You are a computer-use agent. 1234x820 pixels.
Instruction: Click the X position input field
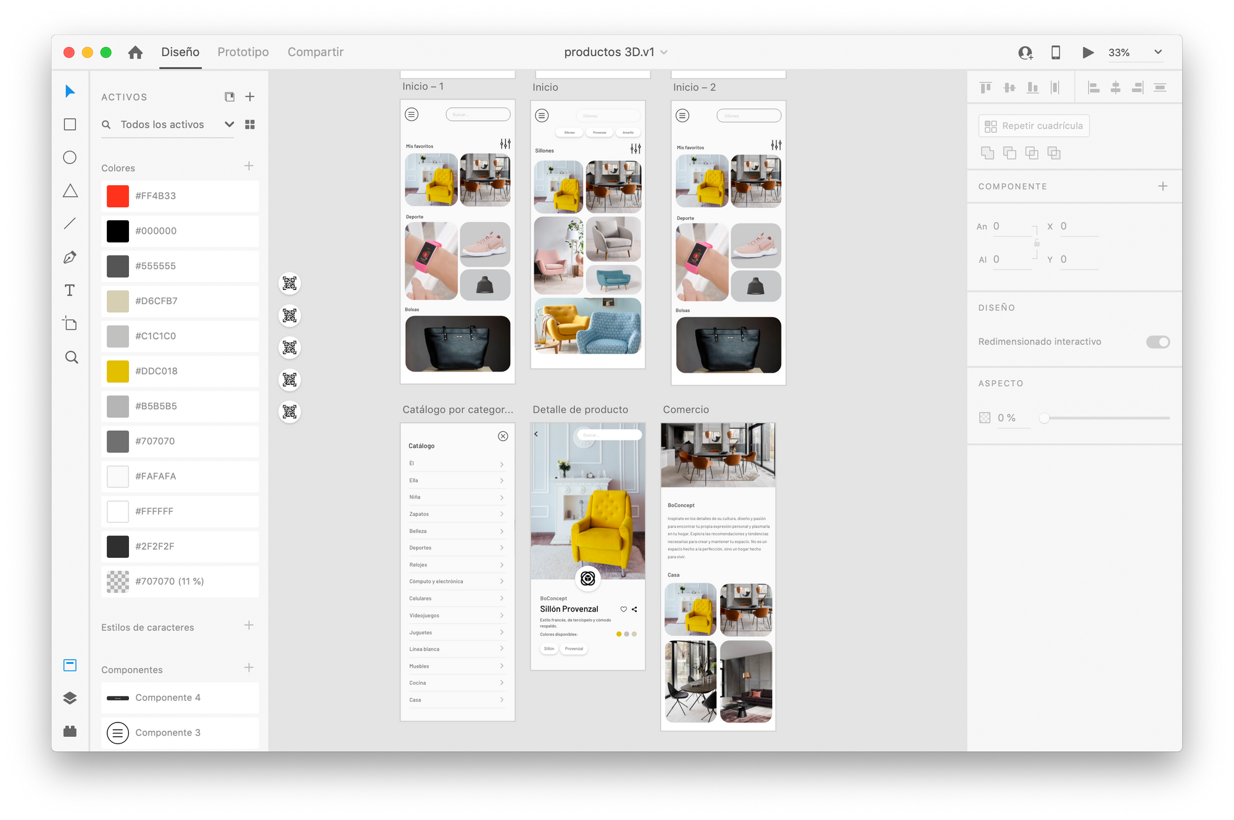1079,227
